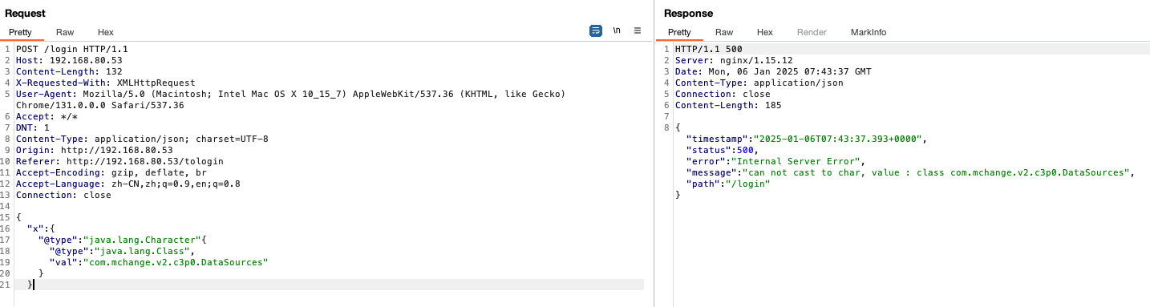Click the "error":"Internal Server Error" line
This screenshot has height=307, width=1150.
pos(776,161)
